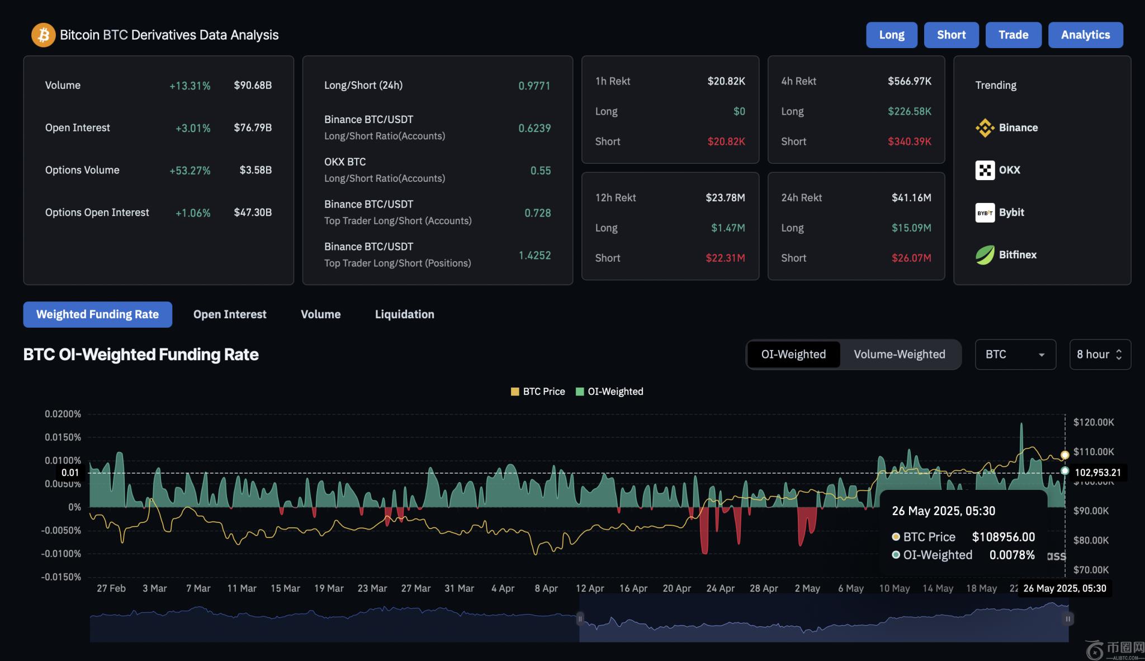
Task: Click right handle of chart range slider
Action: 1068,618
